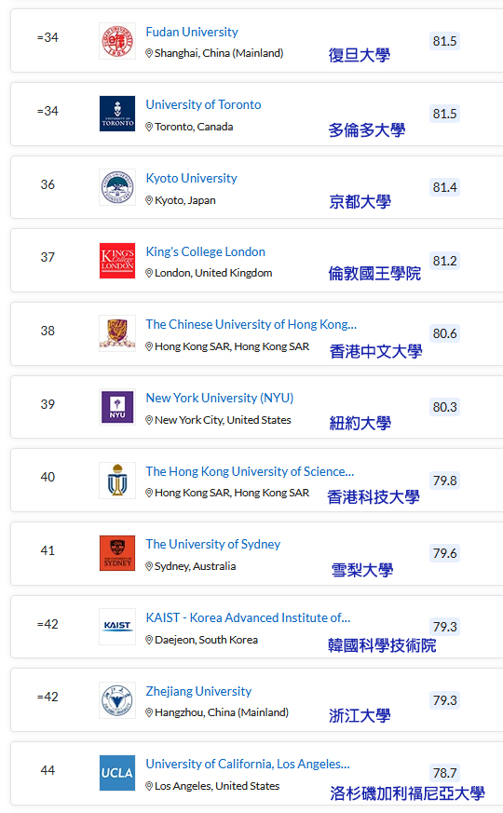
Task: Click the Fudan University logo
Action: pyautogui.click(x=117, y=41)
